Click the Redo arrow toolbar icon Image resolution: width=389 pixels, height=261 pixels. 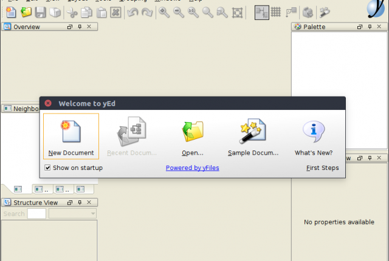coord(147,12)
